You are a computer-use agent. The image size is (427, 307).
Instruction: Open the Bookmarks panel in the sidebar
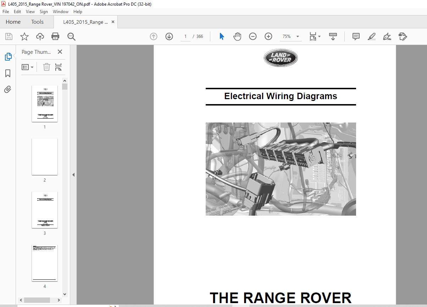7,73
